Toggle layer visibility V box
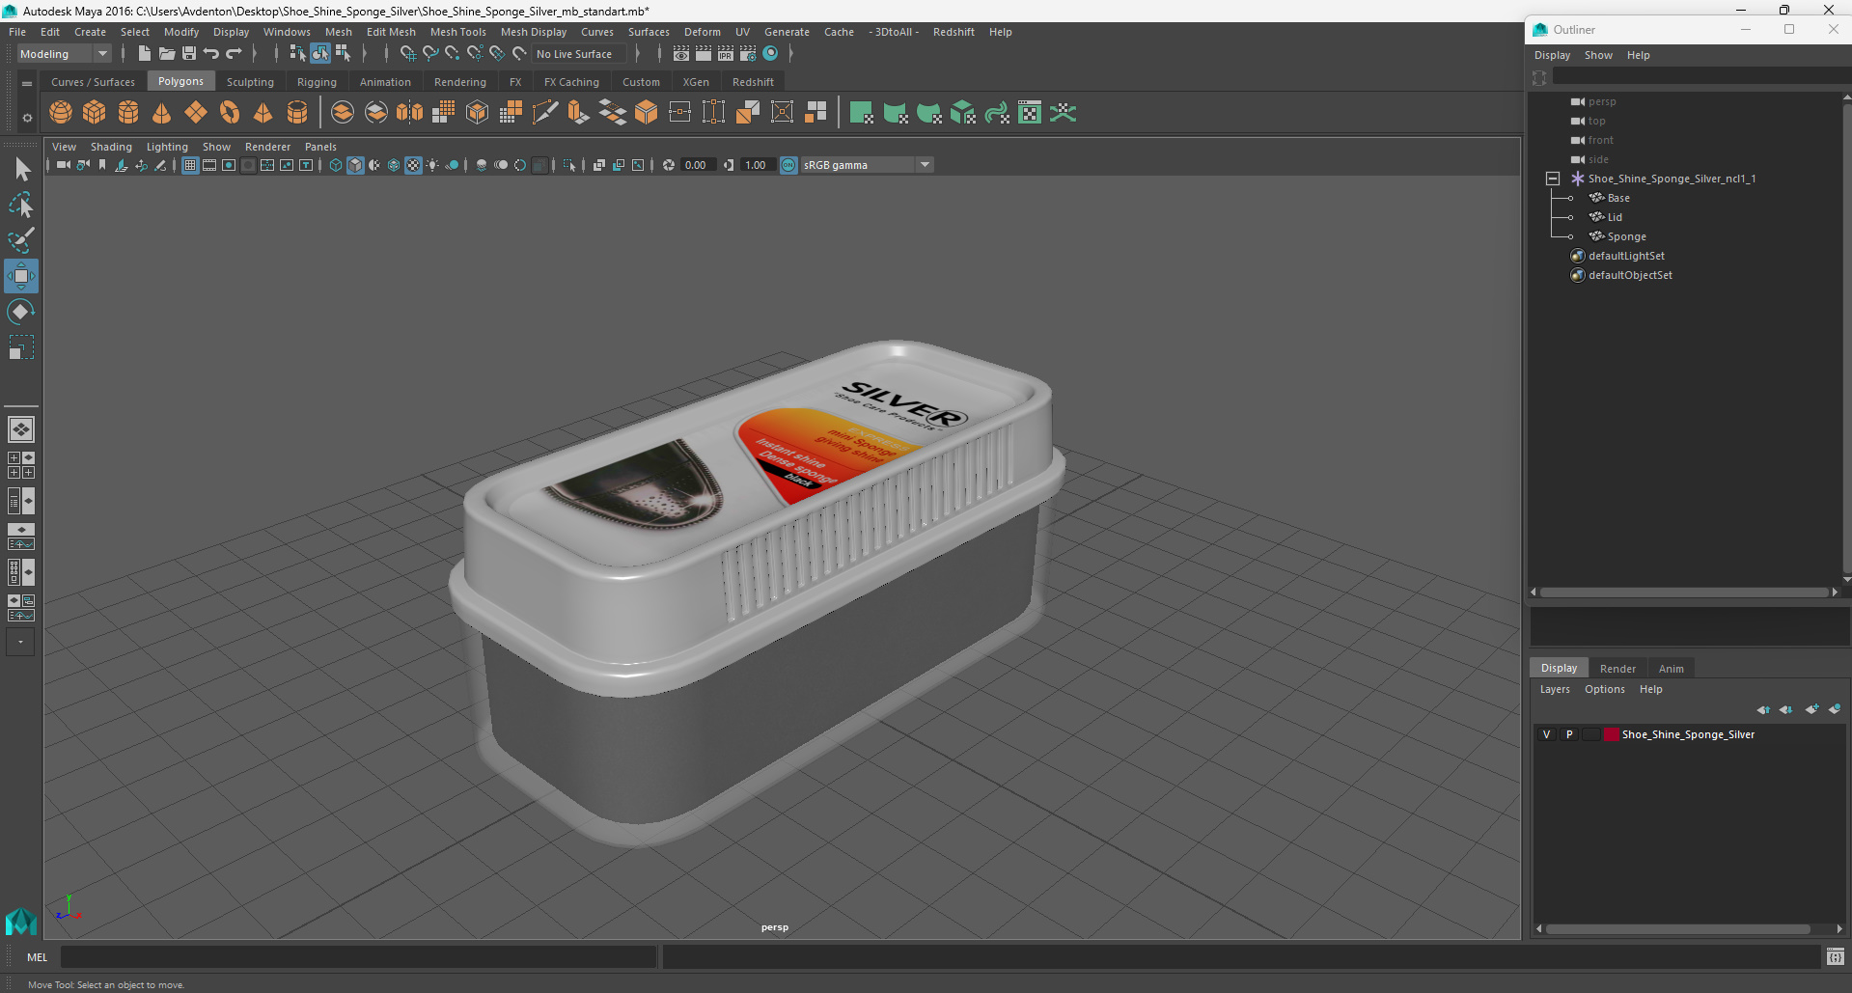Viewport: 1852px width, 993px height. [1546, 734]
